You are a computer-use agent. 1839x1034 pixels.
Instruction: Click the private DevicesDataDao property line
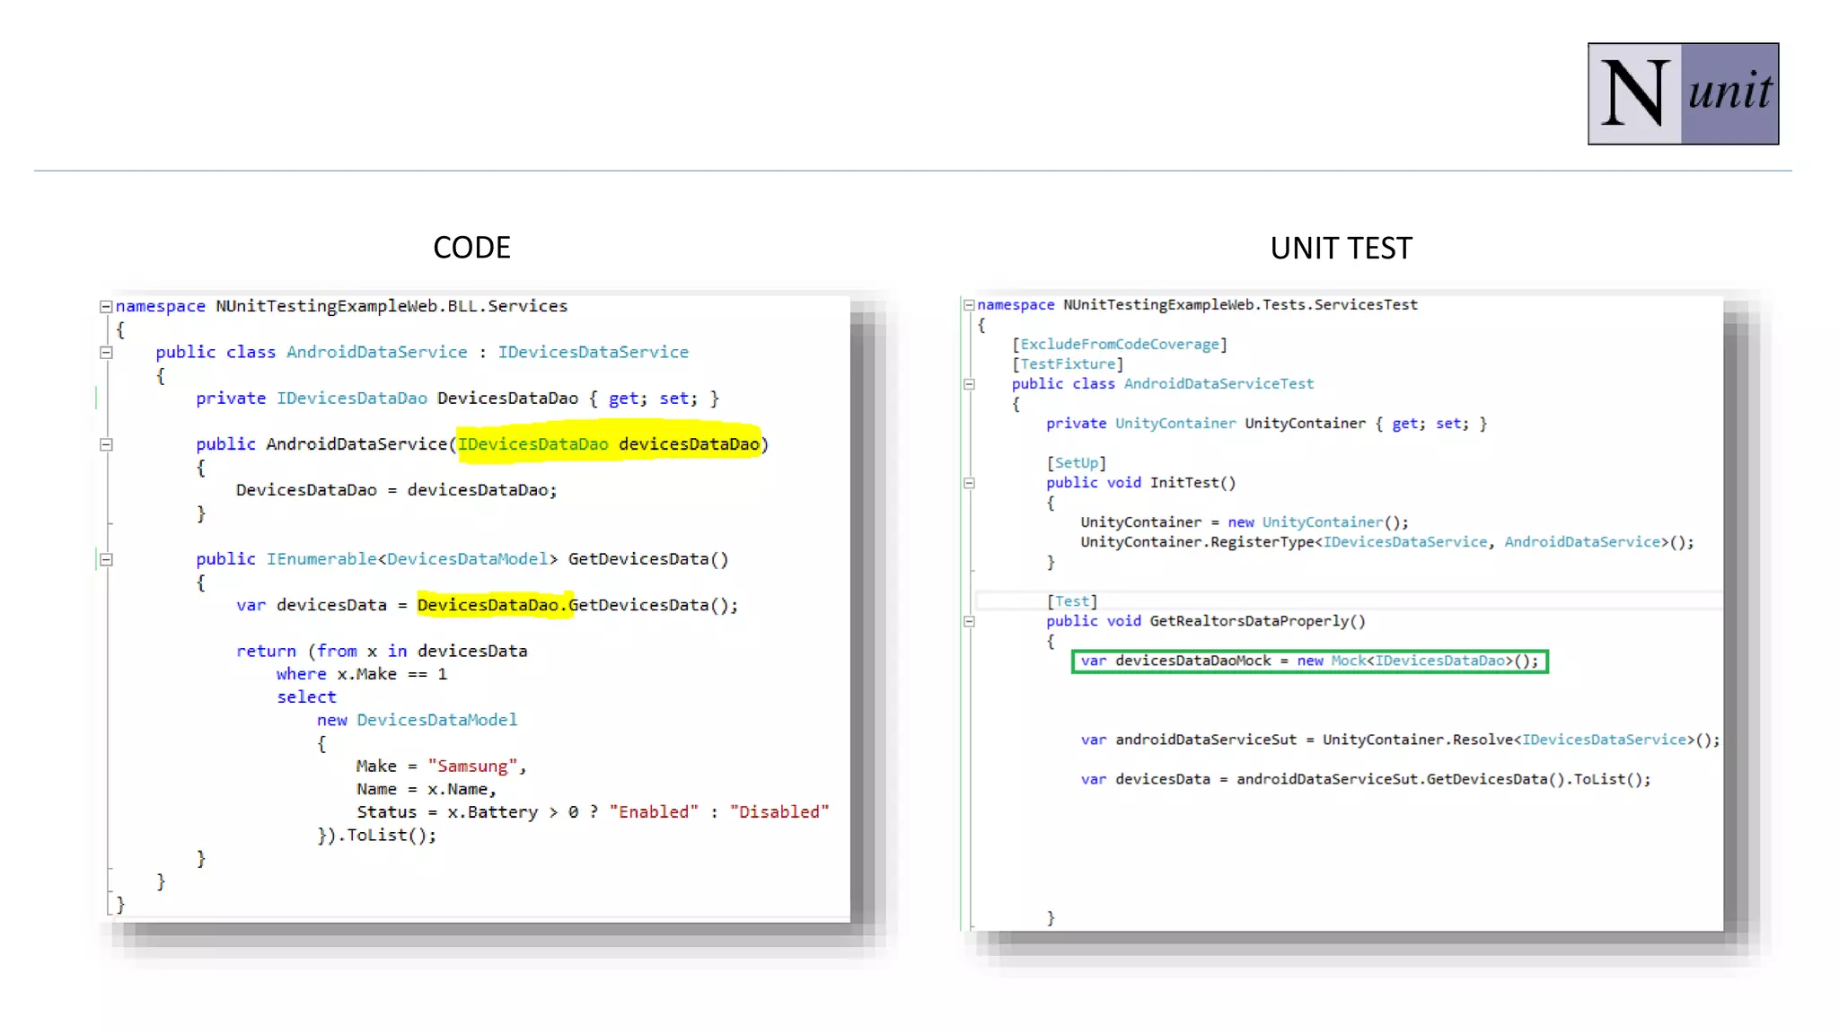[x=458, y=399]
